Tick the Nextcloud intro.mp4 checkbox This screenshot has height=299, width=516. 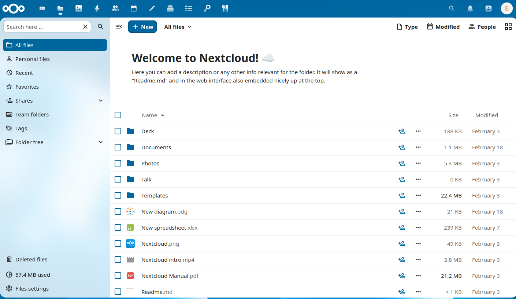point(118,260)
